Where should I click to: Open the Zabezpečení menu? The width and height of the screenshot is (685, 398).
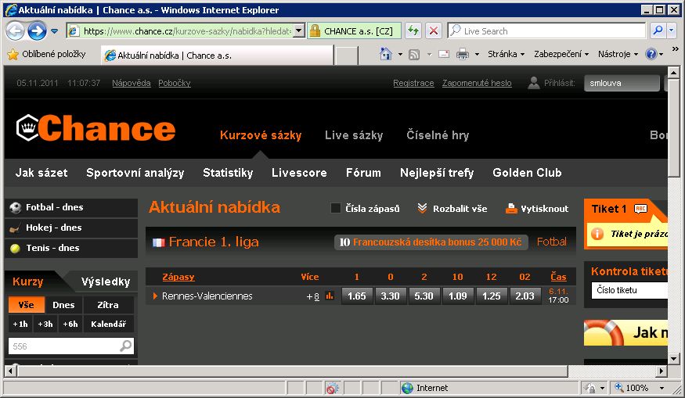[561, 54]
